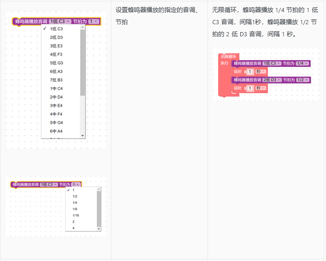This screenshot has height=261, width=326.
Task: Select first 延时 delay block
Action: (238, 72)
